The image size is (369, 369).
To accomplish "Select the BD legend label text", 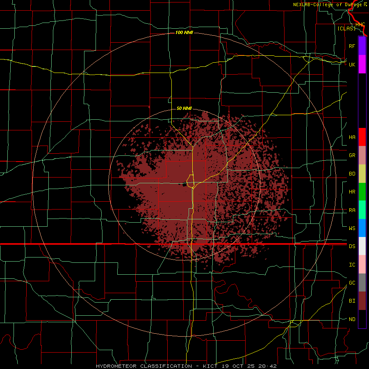I will [352, 174].
